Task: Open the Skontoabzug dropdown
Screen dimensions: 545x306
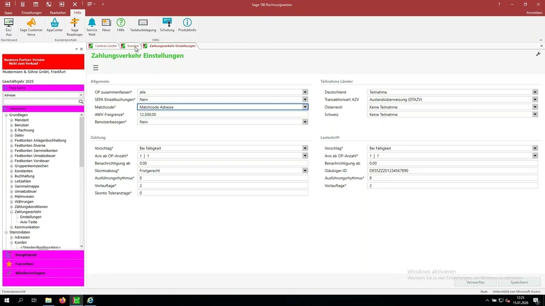Action: pyautogui.click(x=305, y=171)
